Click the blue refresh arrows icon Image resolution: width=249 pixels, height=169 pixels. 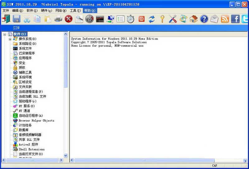pos(152,19)
